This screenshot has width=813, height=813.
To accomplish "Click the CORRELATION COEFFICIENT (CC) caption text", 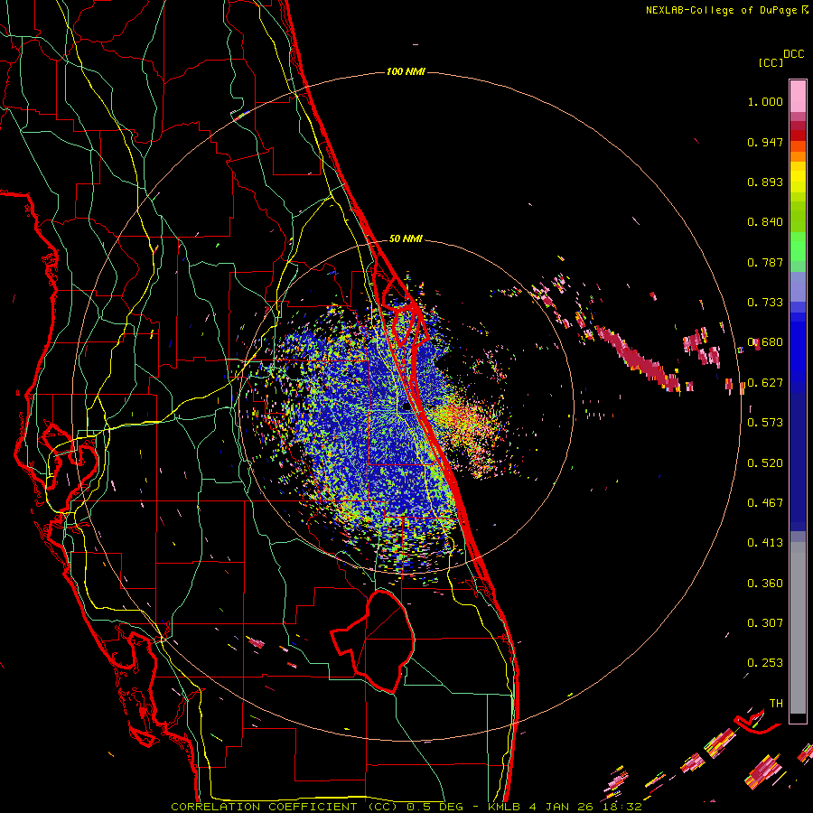I will [285, 807].
